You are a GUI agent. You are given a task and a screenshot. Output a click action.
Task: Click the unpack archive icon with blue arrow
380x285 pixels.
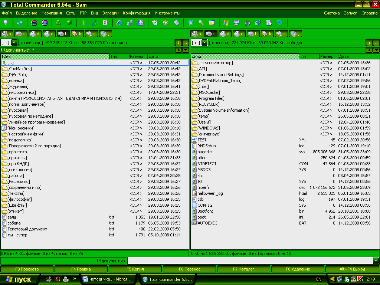45,23
